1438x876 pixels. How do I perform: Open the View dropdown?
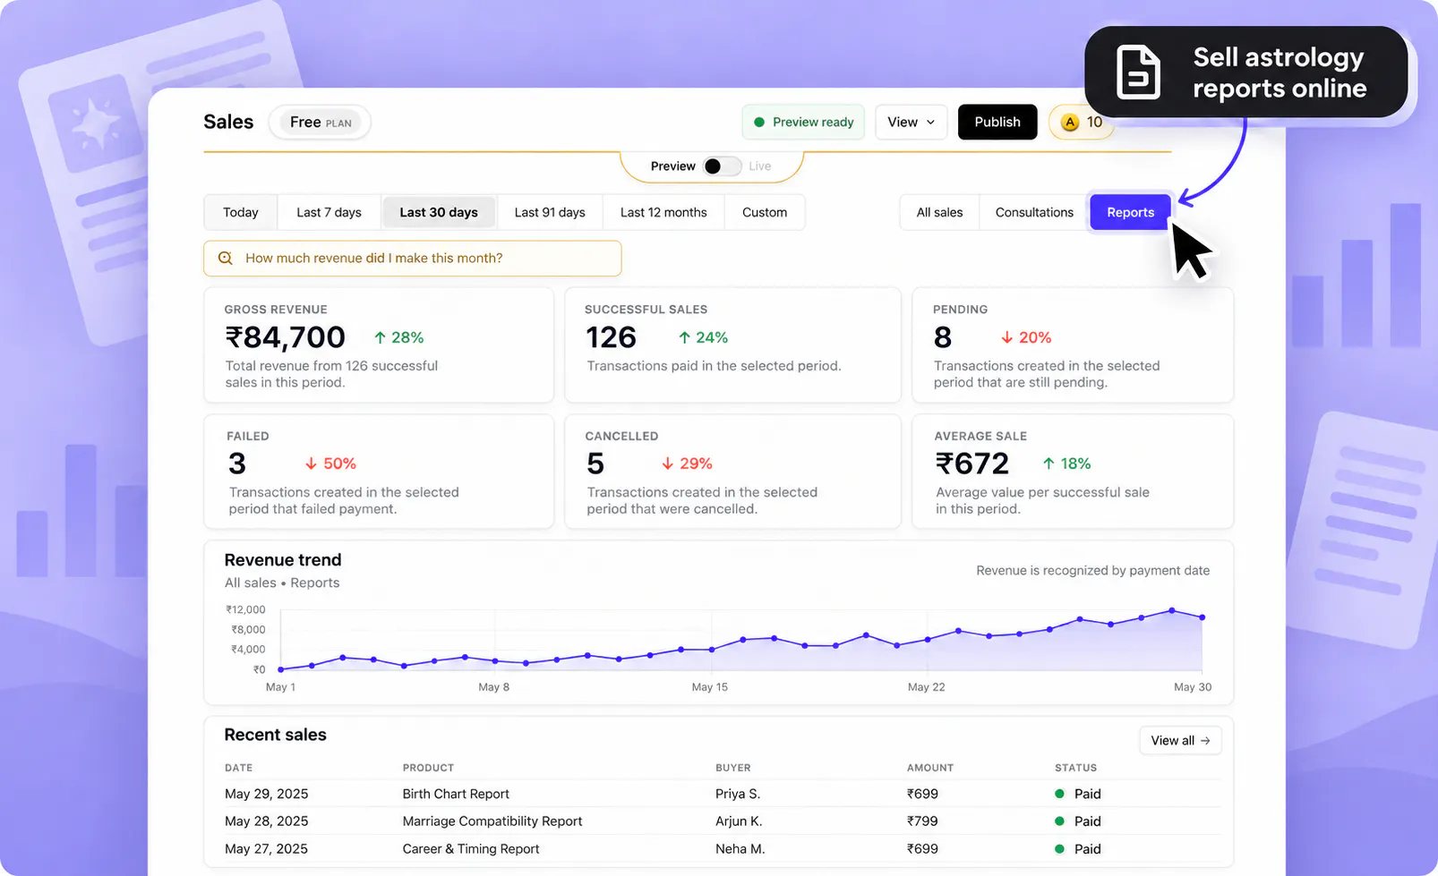(911, 123)
